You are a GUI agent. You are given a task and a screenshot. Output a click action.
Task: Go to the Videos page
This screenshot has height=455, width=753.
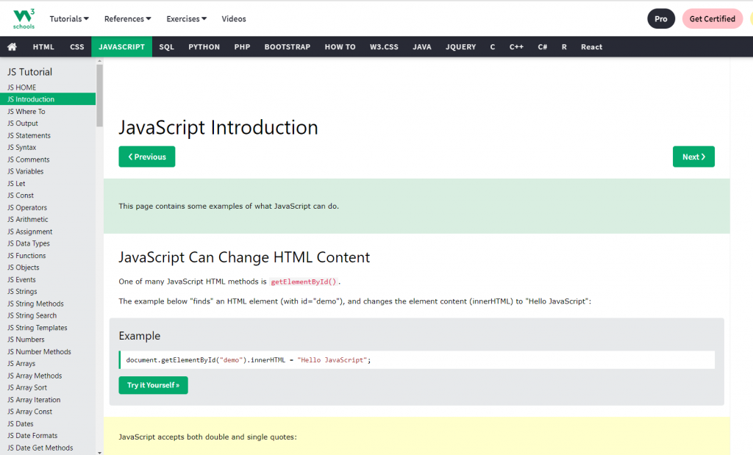[234, 19]
